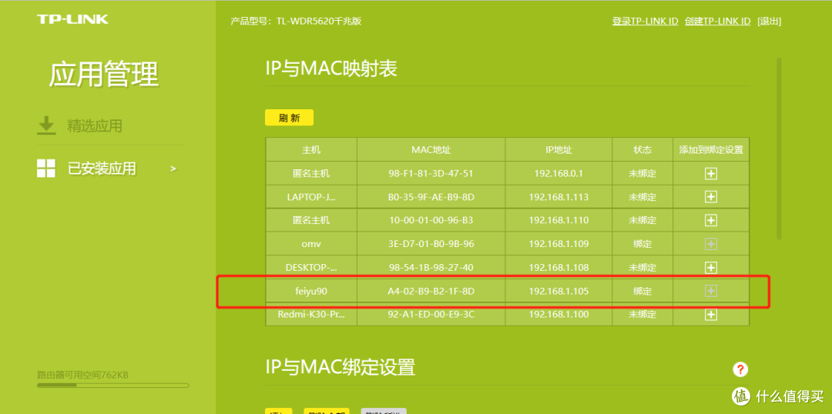Click the IP与MAC绑定设置 heading
832x414 pixels.
341,366
